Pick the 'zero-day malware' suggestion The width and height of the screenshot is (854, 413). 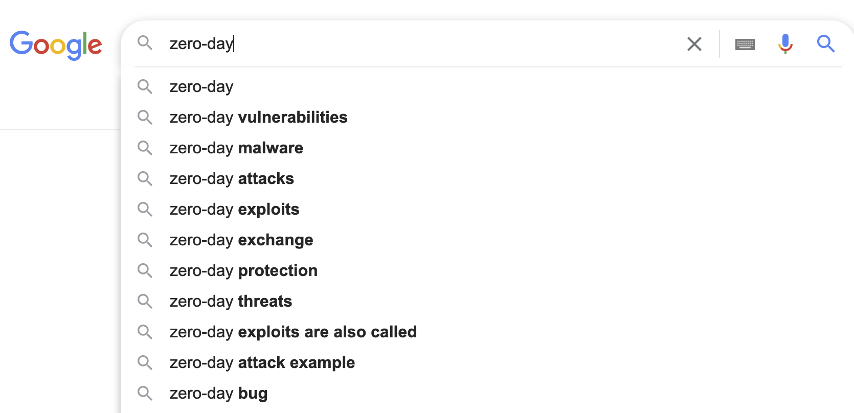click(x=236, y=148)
